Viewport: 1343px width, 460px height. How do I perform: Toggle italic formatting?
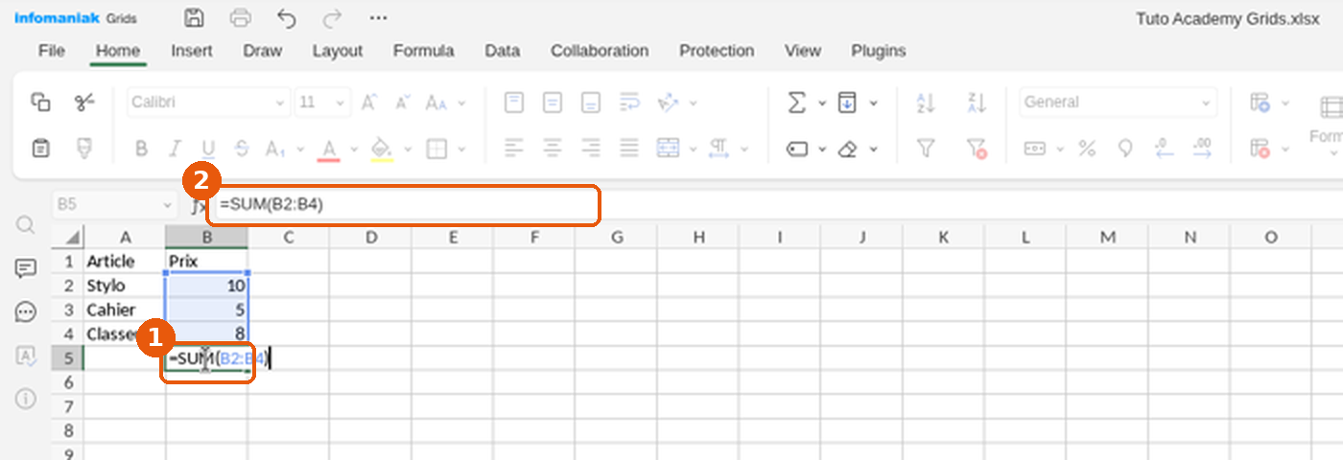(175, 149)
